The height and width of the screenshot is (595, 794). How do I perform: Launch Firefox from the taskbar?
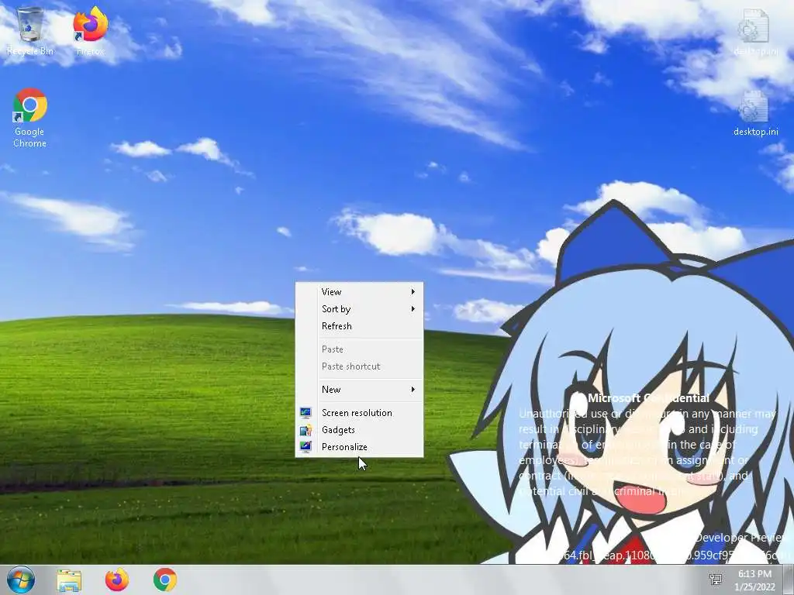(x=117, y=580)
